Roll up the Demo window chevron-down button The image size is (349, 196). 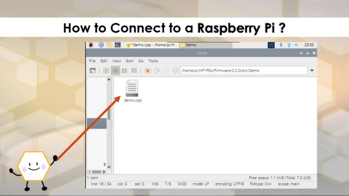click(x=301, y=53)
